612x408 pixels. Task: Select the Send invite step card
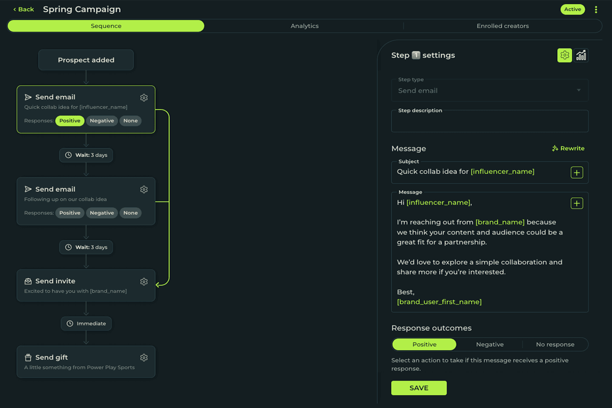tap(86, 286)
